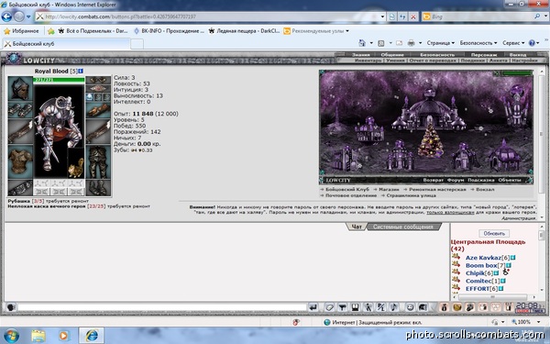Viewport: 550px width, 344px height.
Task: Open the Персонаж game menu
Action: (484, 55)
